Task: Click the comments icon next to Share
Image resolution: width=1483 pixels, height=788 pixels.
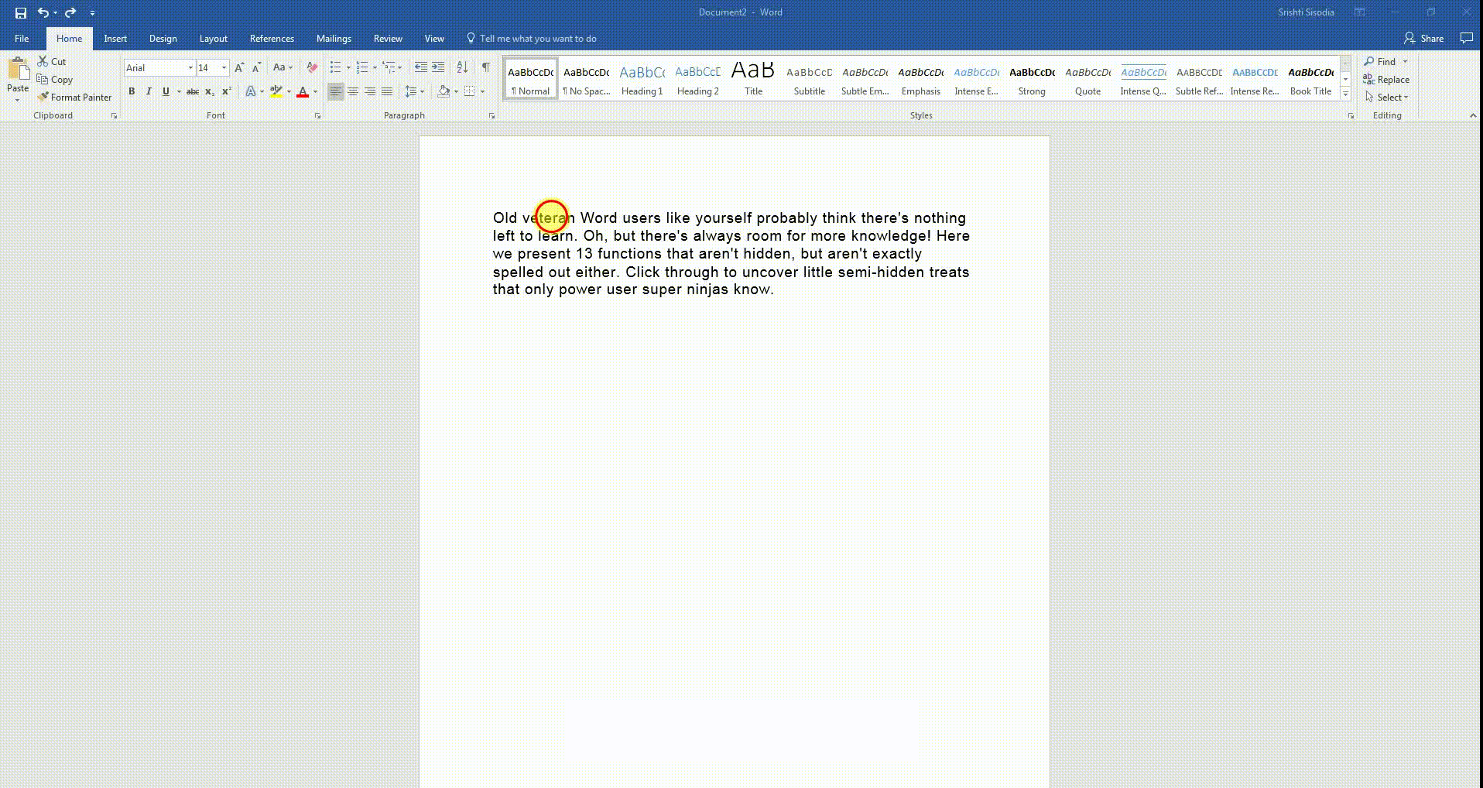Action: [x=1466, y=38]
